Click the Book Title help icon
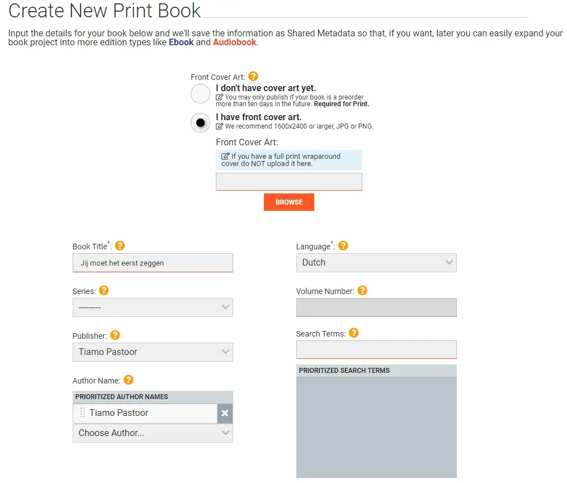 coord(120,245)
